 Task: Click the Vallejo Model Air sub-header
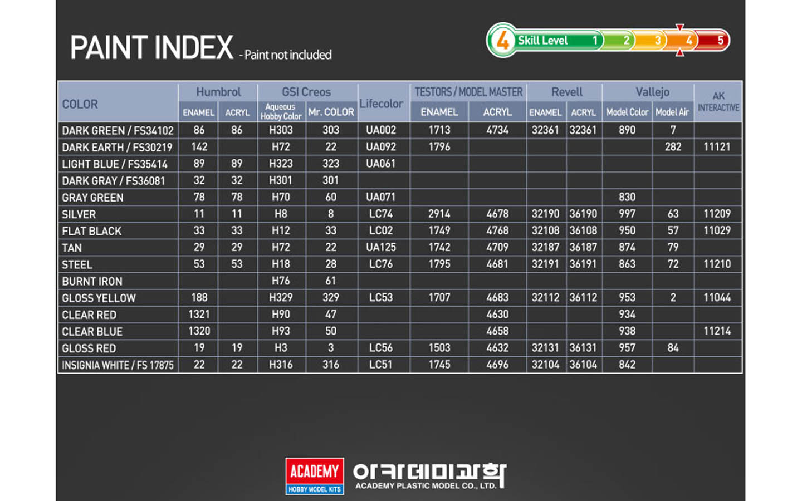672,112
